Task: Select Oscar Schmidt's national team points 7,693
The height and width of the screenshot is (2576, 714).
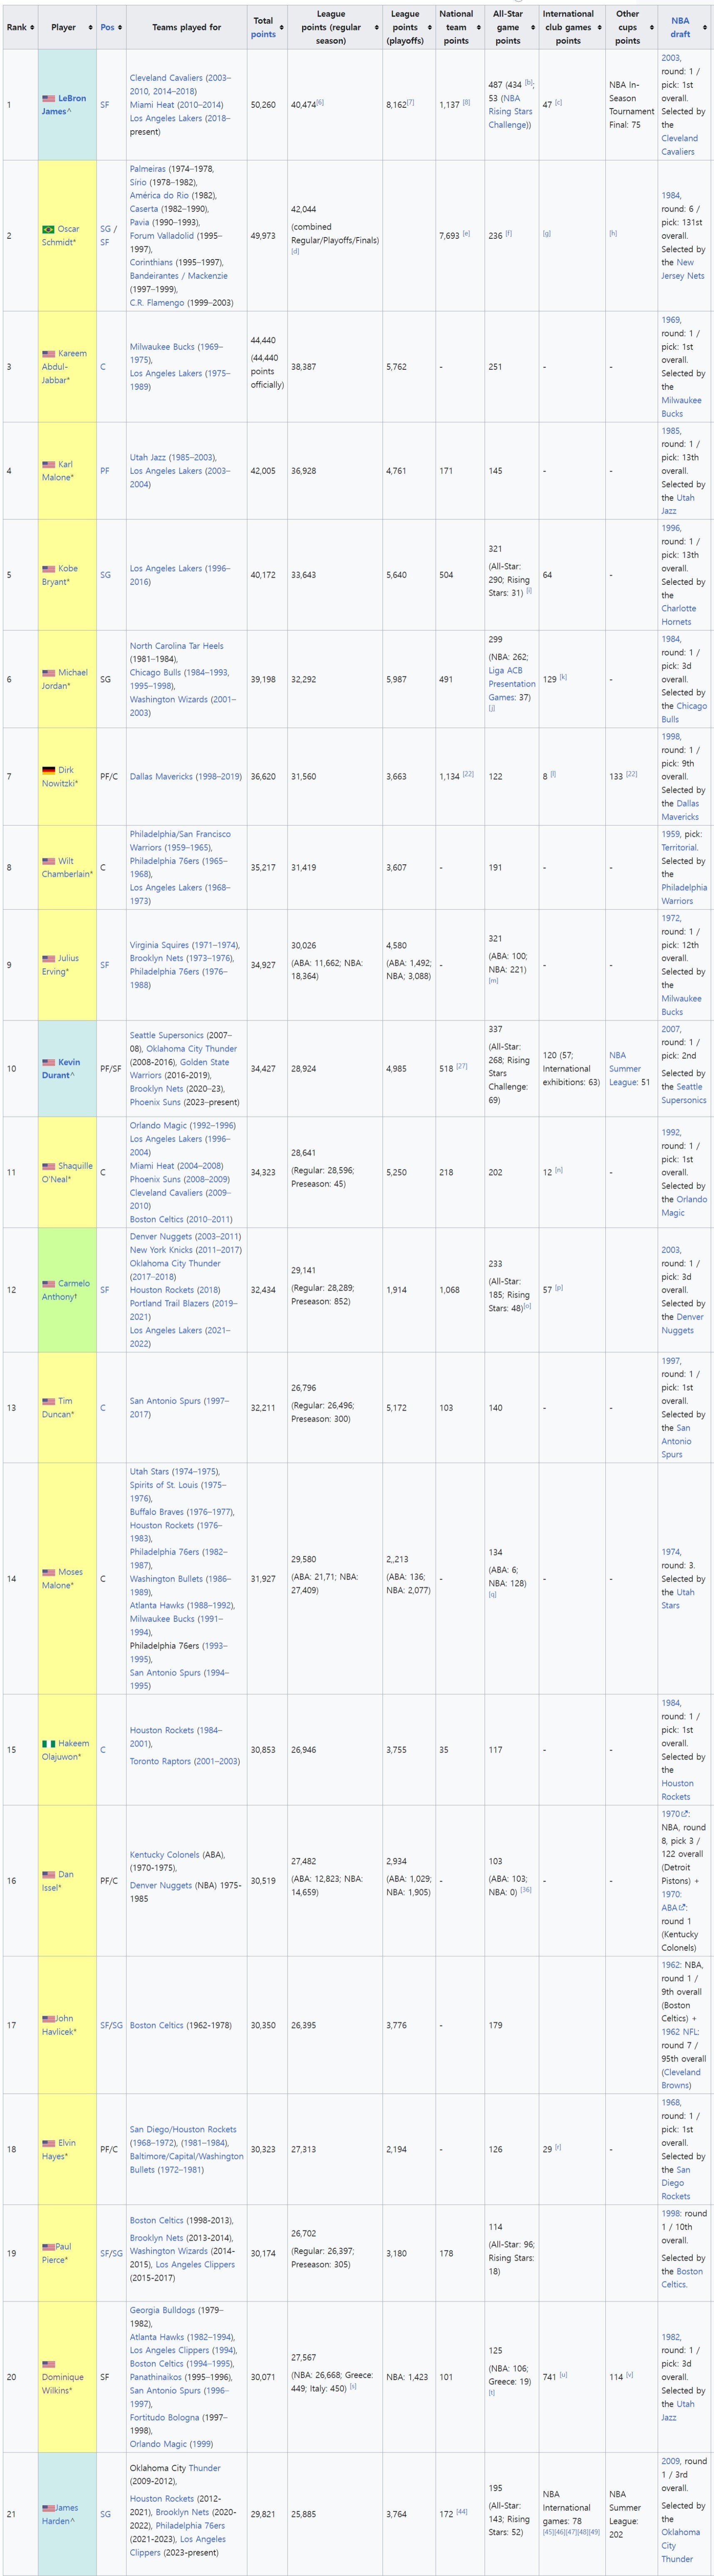Action: point(450,235)
